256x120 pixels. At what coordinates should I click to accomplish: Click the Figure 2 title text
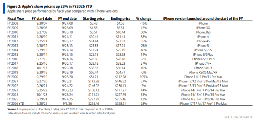pos(50,7)
